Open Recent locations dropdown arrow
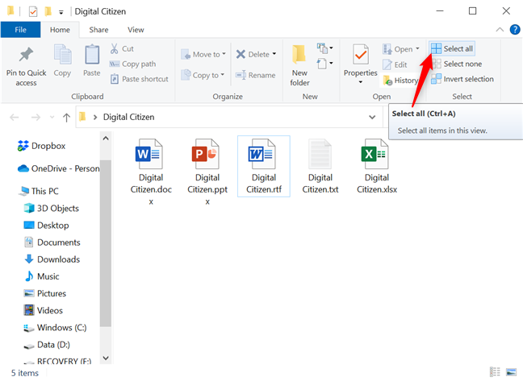 [x=52, y=117]
